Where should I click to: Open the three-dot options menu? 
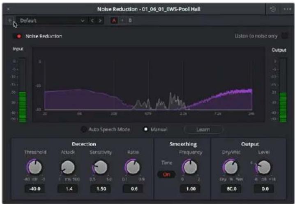pyautogui.click(x=287, y=9)
